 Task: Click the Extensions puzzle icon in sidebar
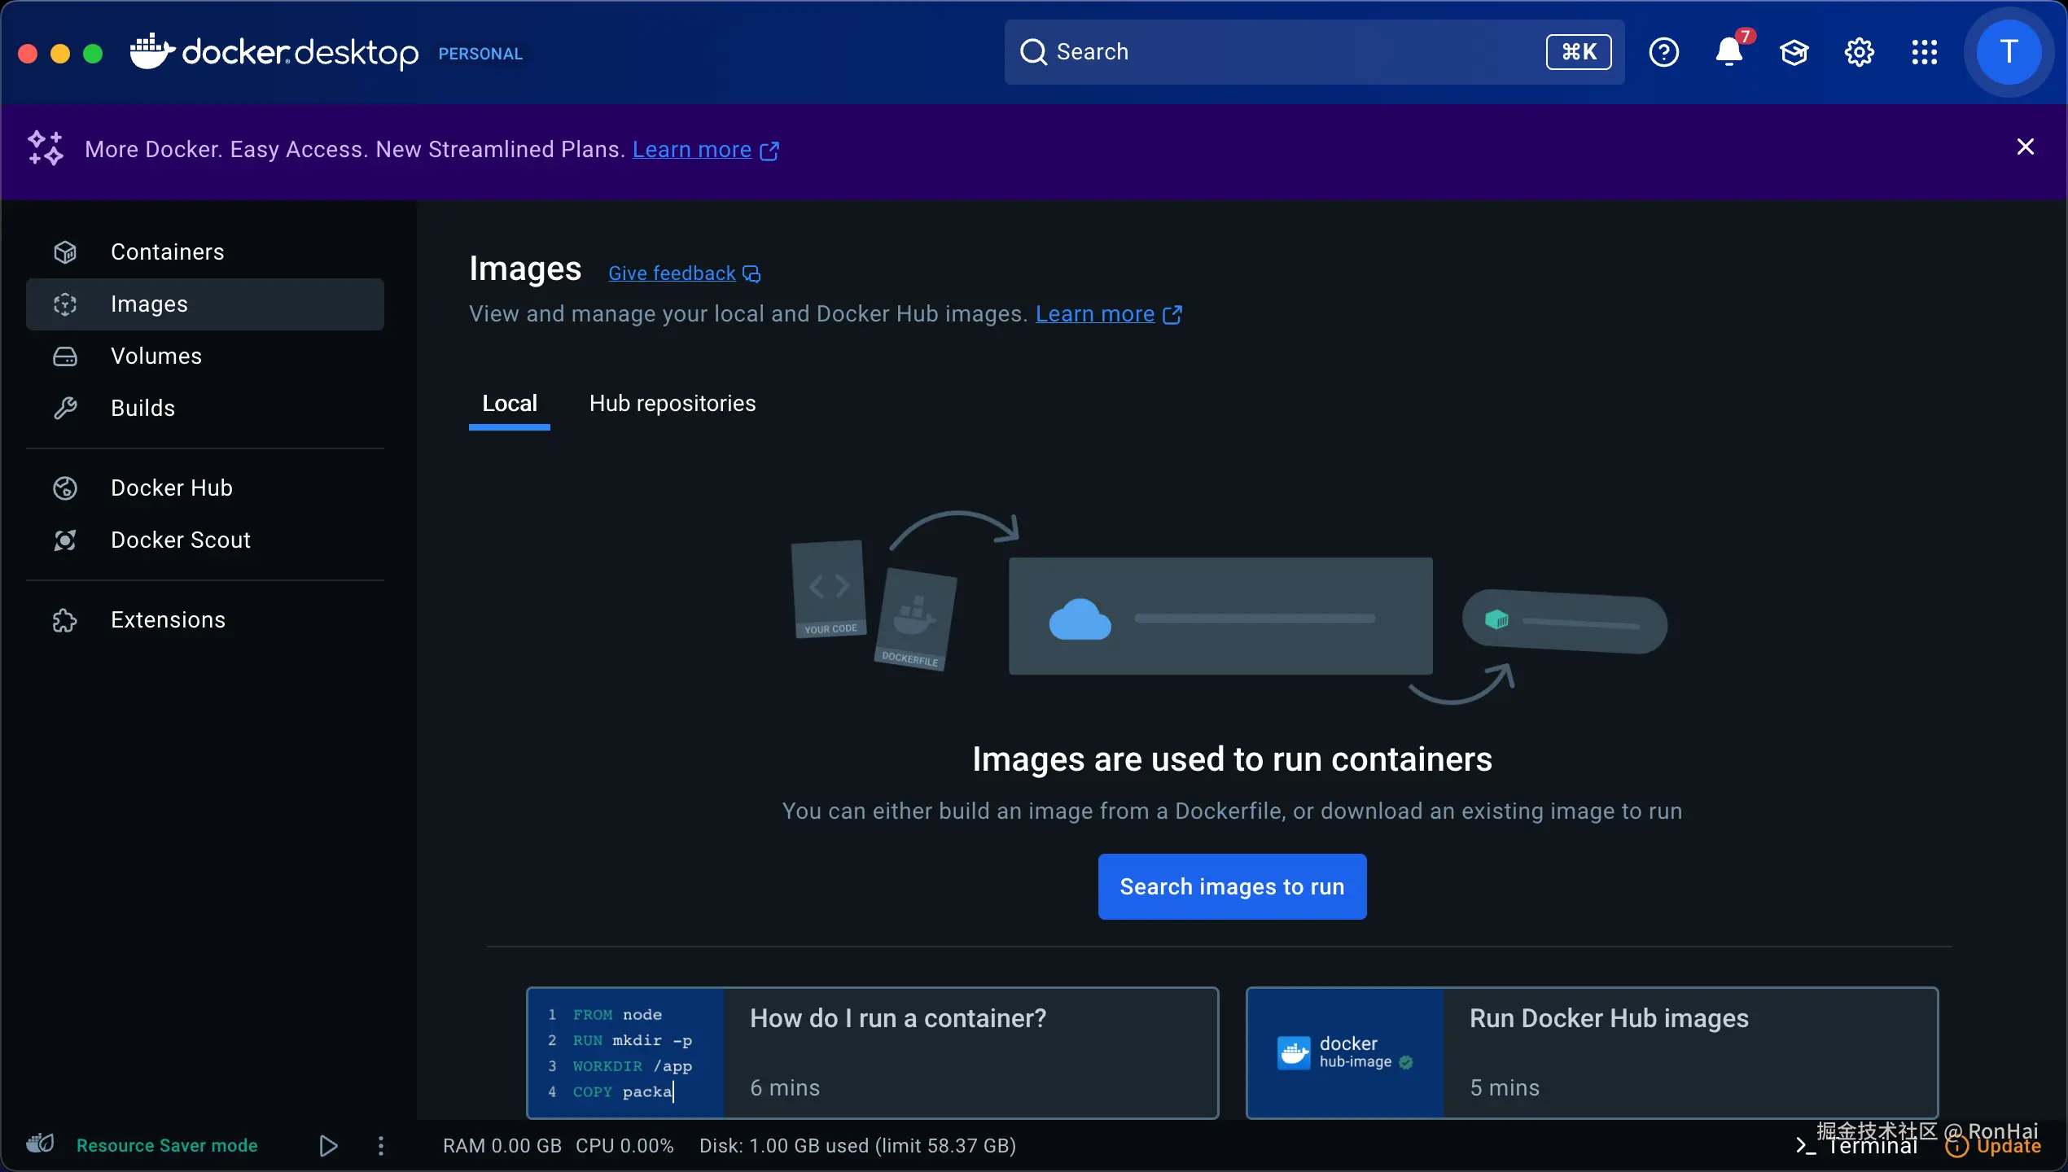click(65, 620)
